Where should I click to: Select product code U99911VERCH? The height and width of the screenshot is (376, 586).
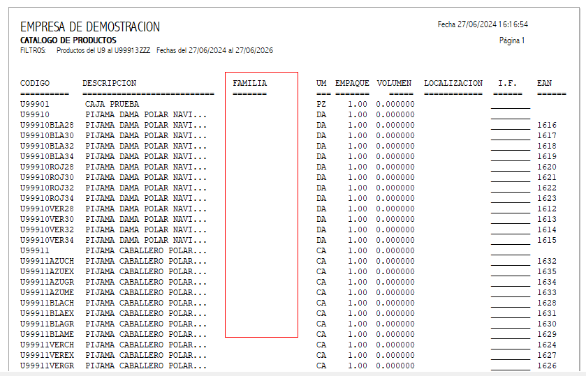point(47,345)
